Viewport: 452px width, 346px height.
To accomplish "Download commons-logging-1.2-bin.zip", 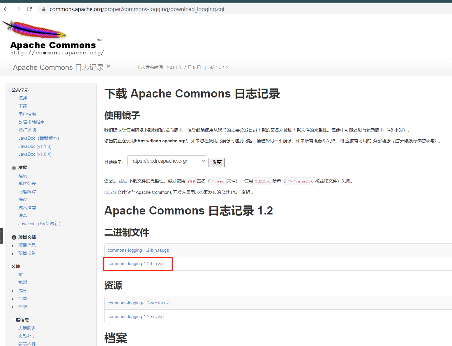I will point(135,264).
